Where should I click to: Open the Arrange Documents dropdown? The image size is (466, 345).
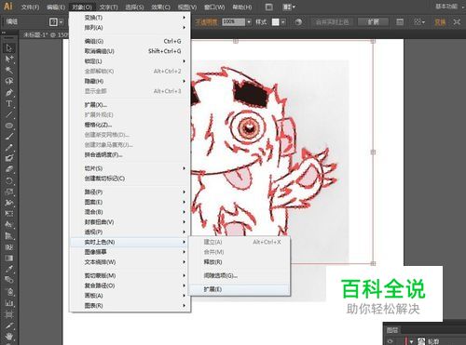click(289, 7)
